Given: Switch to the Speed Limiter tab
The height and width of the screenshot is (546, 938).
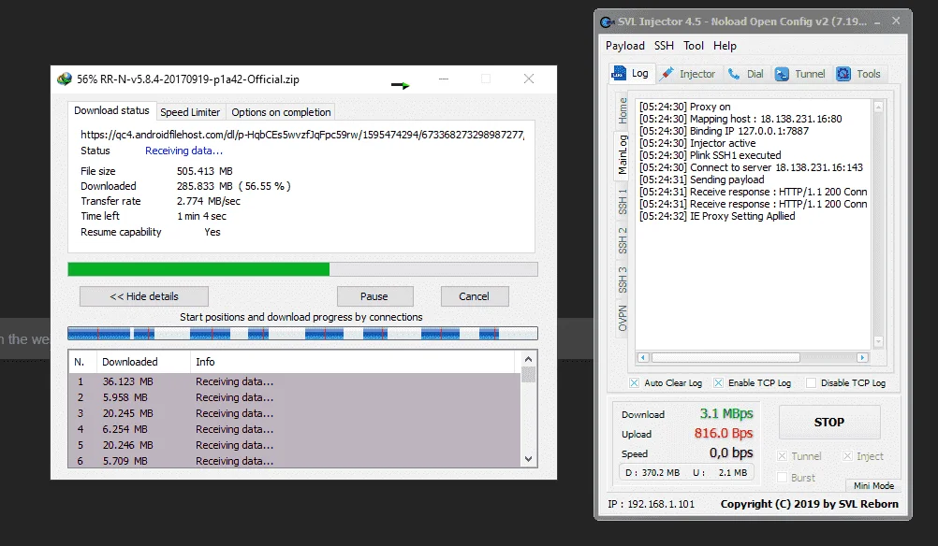Looking at the screenshot, I should pos(190,112).
